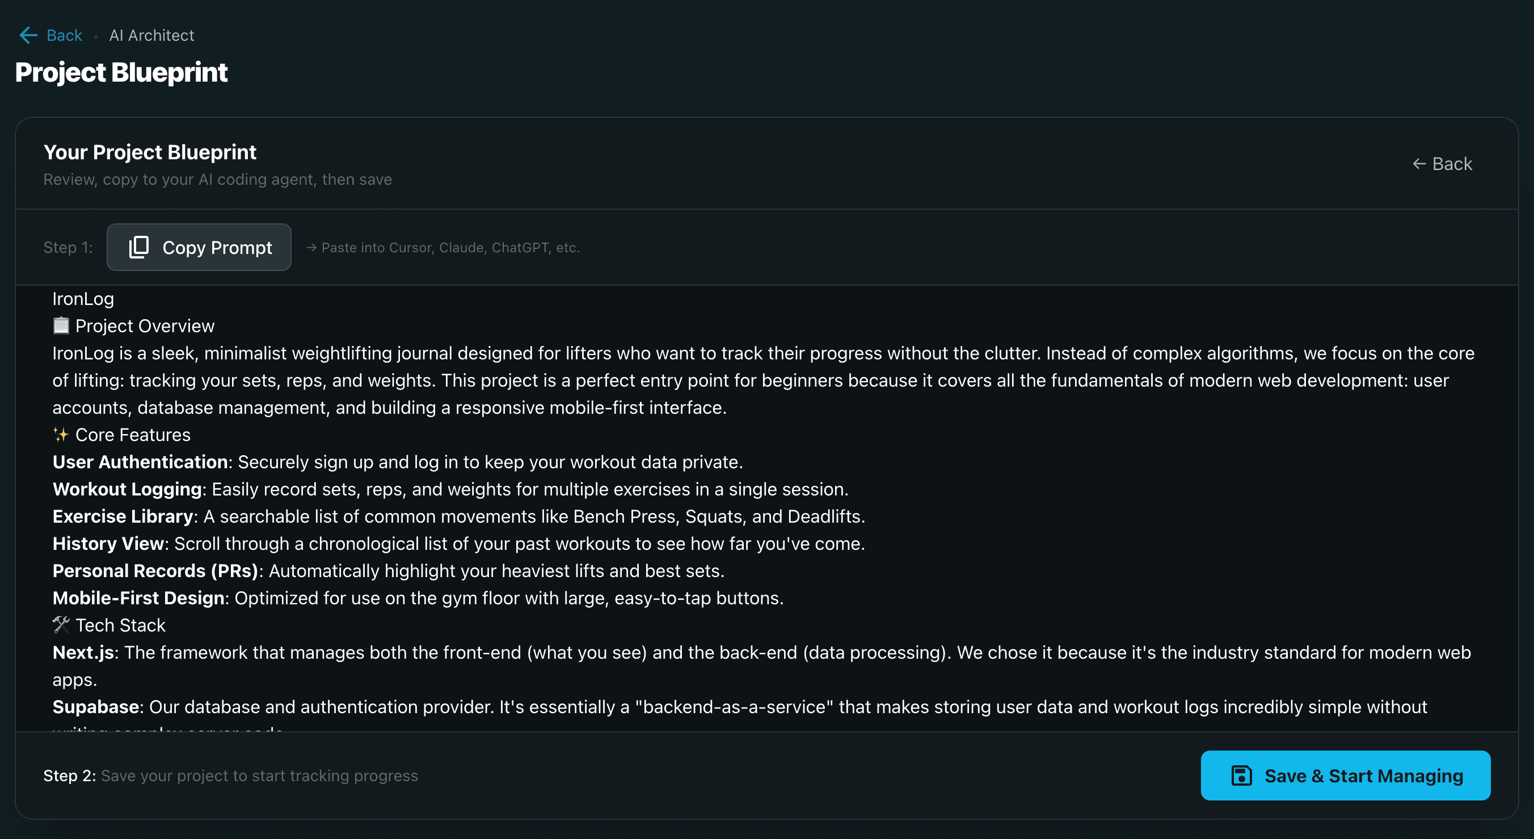
Task: Click the left arrow in the card's Back link
Action: point(1419,164)
